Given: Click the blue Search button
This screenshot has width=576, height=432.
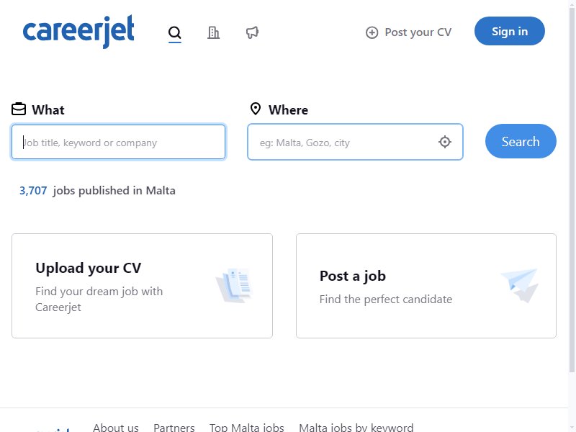Looking at the screenshot, I should coord(521,141).
